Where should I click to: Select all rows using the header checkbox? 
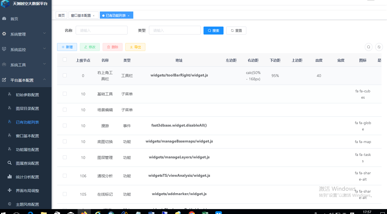point(65,60)
